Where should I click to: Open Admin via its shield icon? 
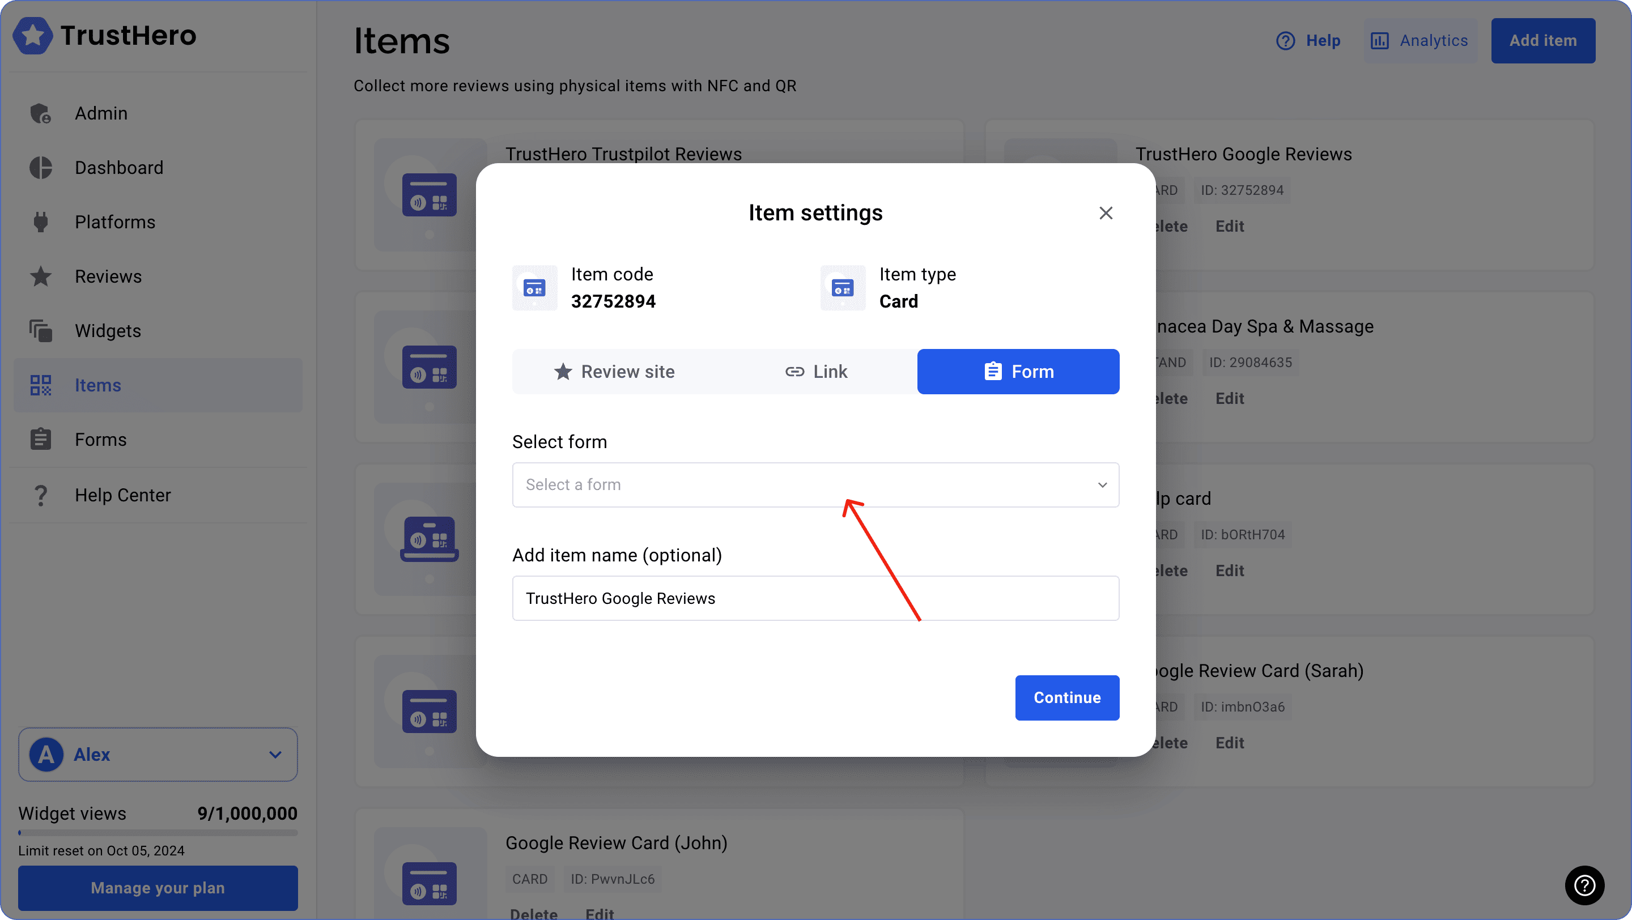point(41,114)
